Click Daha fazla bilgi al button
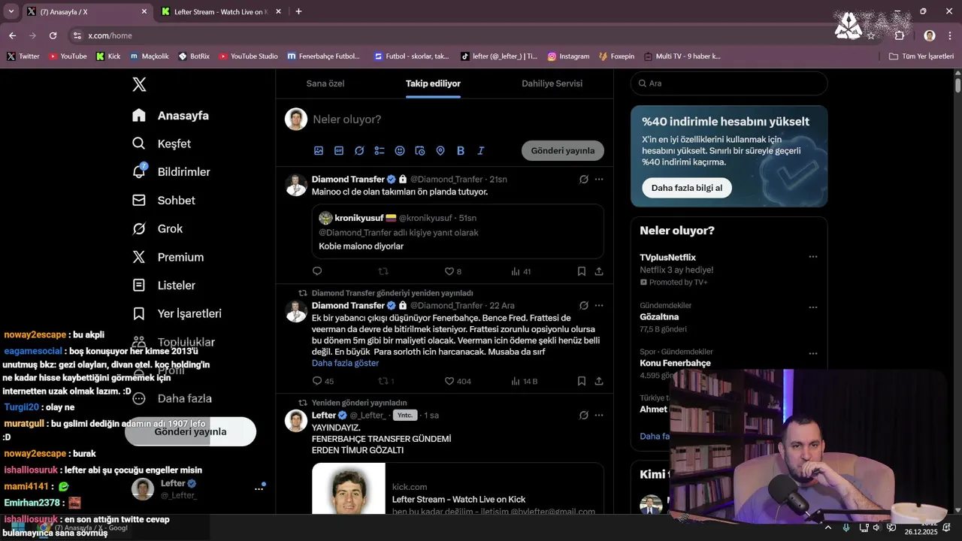The width and height of the screenshot is (962, 541). pyautogui.click(x=687, y=188)
